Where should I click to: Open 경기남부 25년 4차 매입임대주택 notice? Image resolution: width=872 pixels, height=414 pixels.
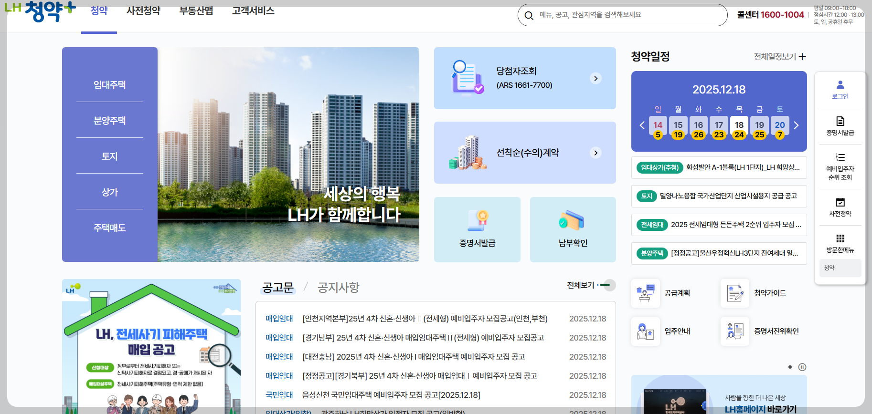[x=423, y=338]
